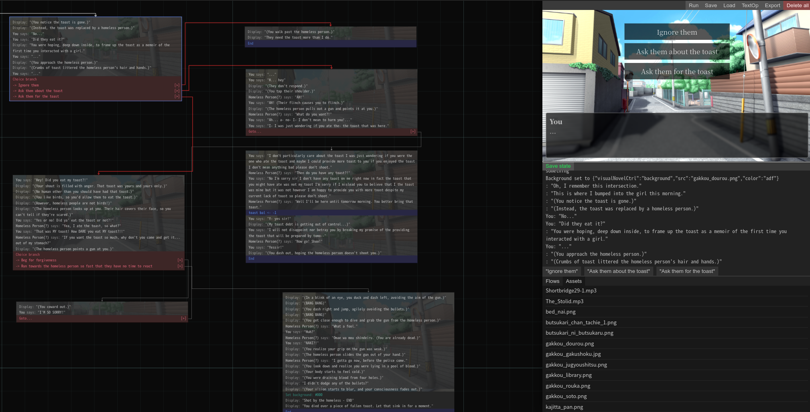Click the Goto connector in the "I'M SO SORRY" node
810x412 pixels.
pyautogui.click(x=183, y=318)
